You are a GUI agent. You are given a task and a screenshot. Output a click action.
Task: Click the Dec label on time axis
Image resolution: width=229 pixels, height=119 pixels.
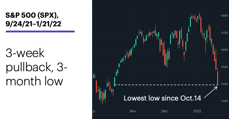165,111
